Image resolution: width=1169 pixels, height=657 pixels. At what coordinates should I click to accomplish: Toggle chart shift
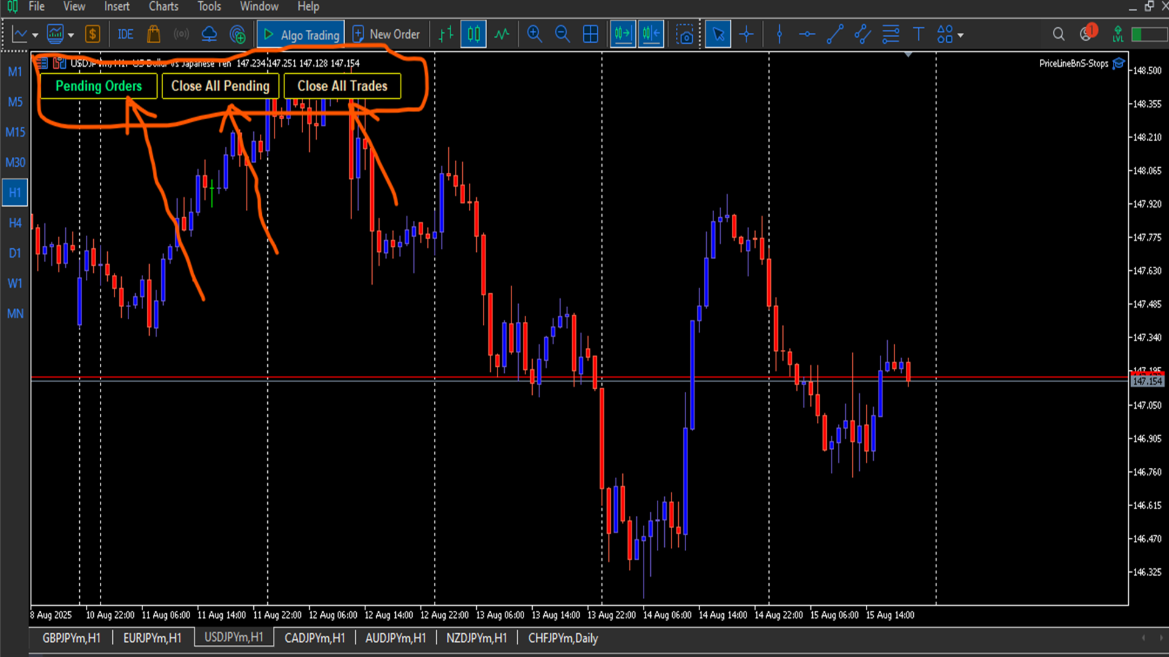point(651,35)
